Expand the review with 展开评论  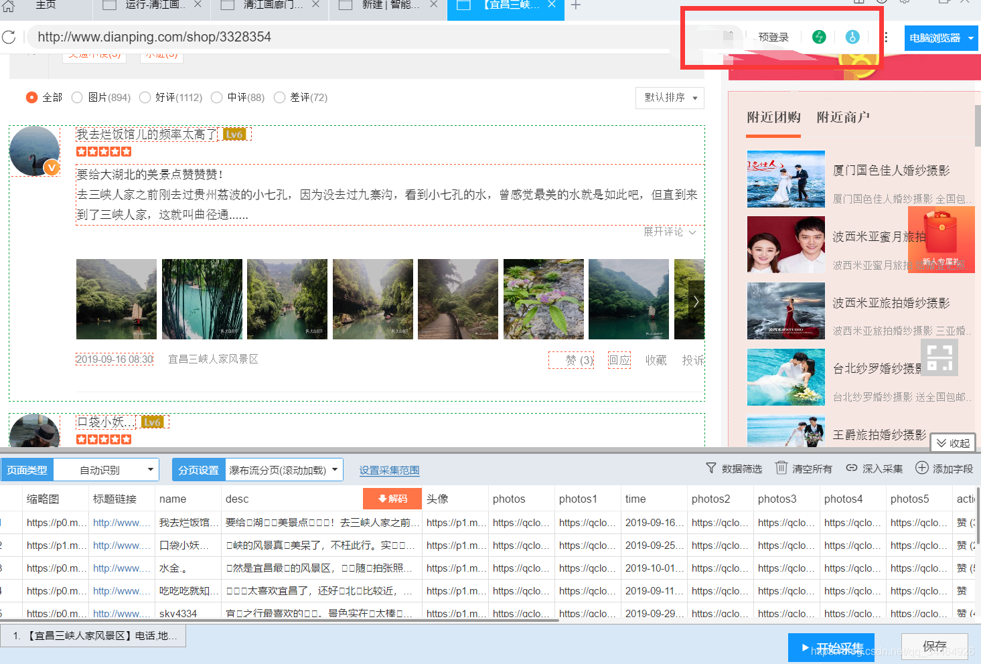[x=670, y=232]
